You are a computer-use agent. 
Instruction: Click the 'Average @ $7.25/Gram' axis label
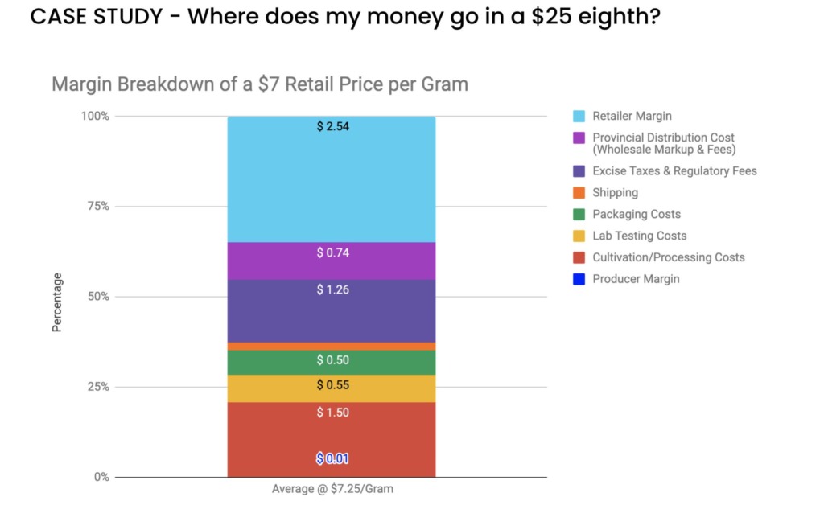332,489
